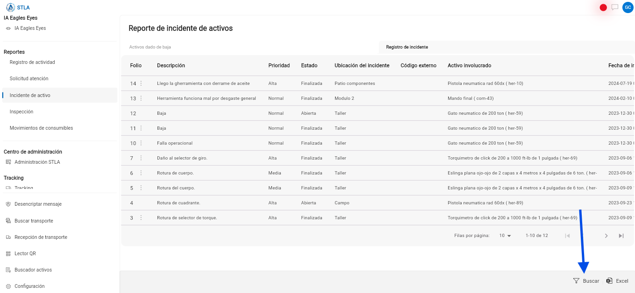
Task: Open Lector QR link
Action: 25,253
